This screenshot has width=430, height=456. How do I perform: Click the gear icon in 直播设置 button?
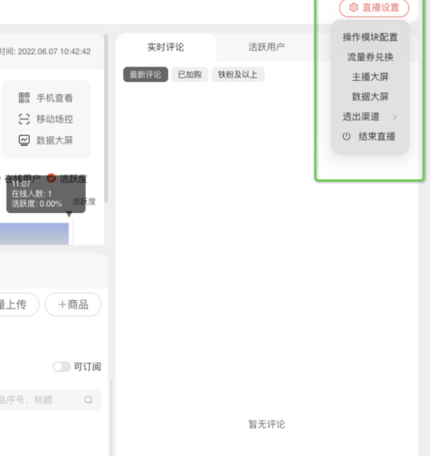click(353, 8)
